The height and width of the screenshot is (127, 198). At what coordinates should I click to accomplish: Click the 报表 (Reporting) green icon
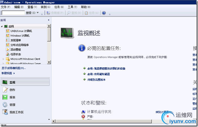click(x=5, y=97)
